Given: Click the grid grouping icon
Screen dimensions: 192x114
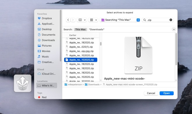Looking at the screenshot, I should 92,20.
